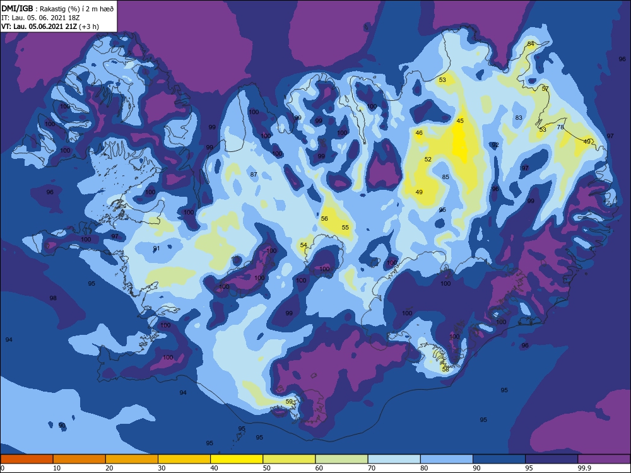The image size is (631, 473).
Task: Click the 'VT: Lau. 05.06.2021 21Z (+3 h)' line
Action: (x=50, y=26)
